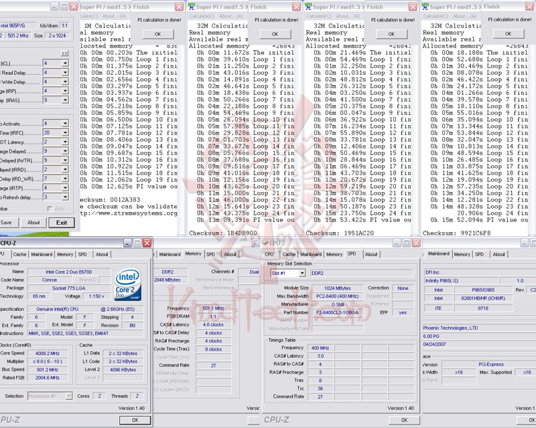Open the Write Delay dropdown in MemSet
Image resolution: width=536 pixels, height=428 pixels.
[65, 82]
